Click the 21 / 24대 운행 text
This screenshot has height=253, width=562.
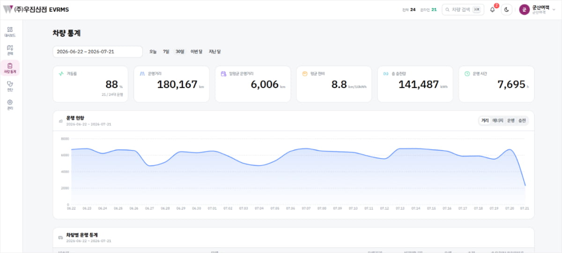[x=112, y=94]
